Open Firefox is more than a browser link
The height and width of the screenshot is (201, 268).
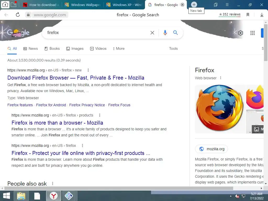click(57, 123)
